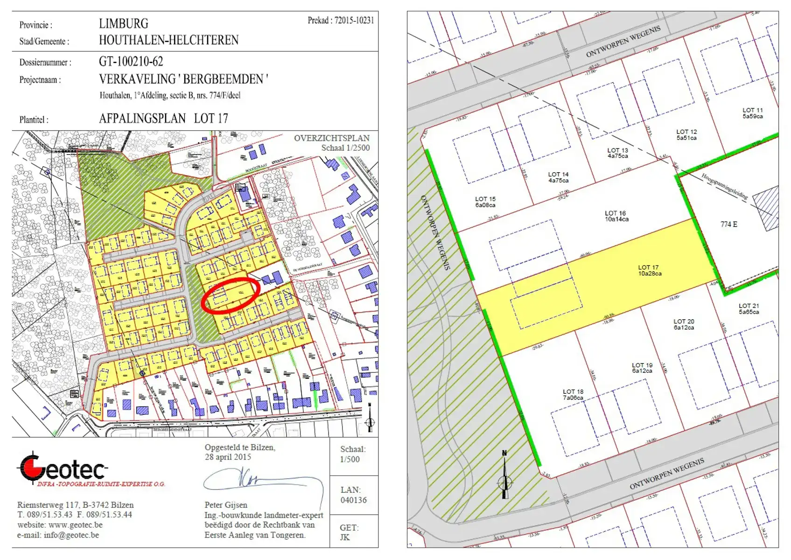Click the LOT 15 6a08ca label
This screenshot has width=791, height=560.
[485, 202]
